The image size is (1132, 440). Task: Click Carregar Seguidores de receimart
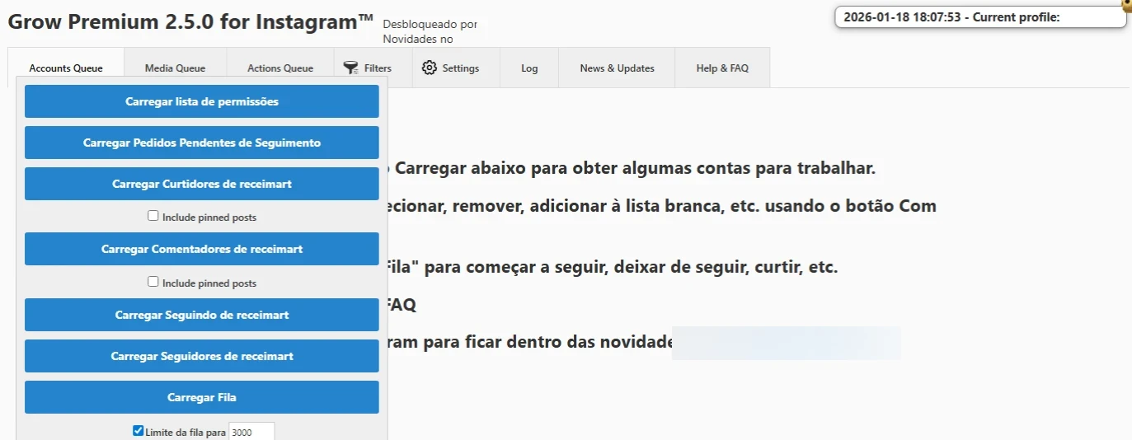point(202,356)
